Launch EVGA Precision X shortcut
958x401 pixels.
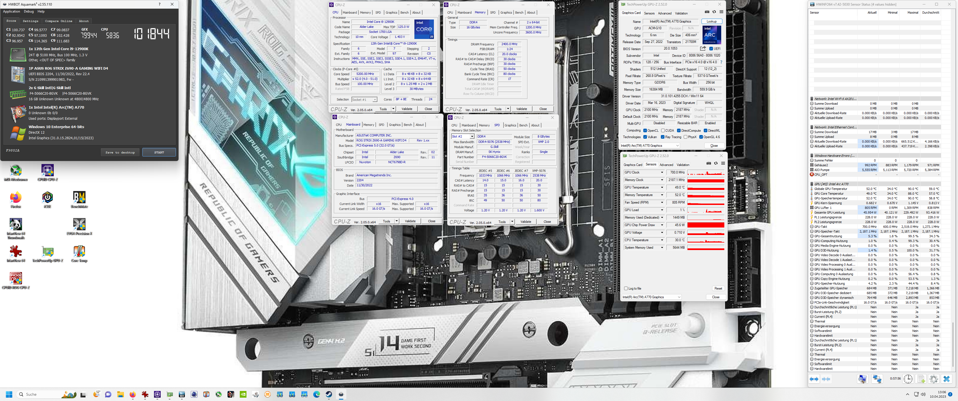coord(79,227)
